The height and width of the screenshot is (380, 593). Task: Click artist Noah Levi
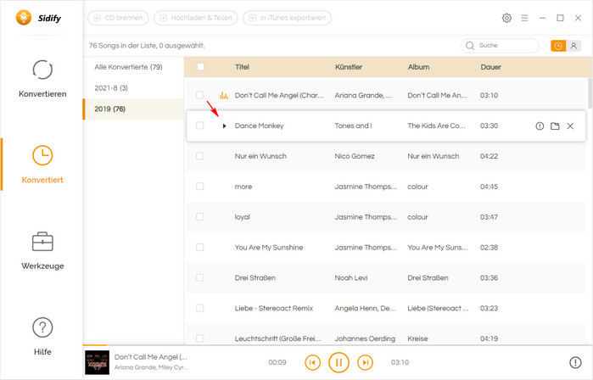351,278
